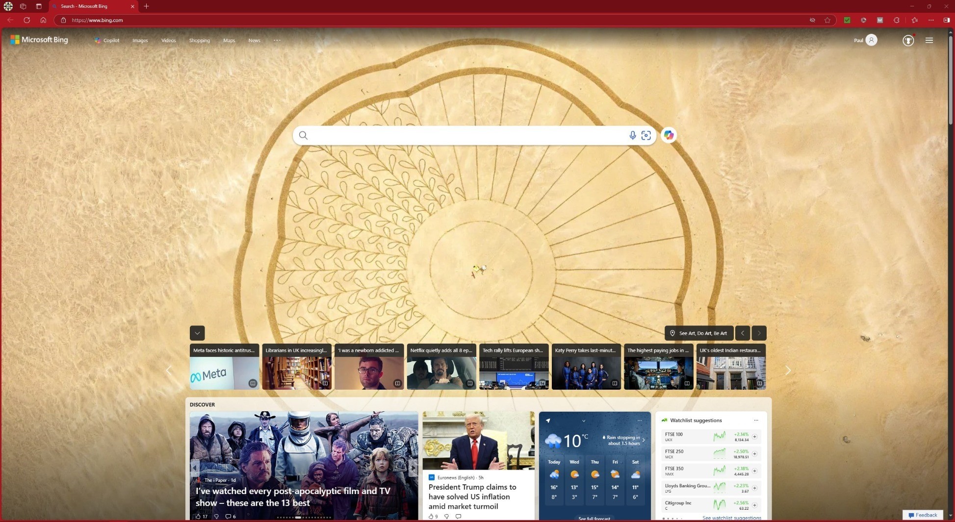Open more Bing navigation options ellipsis
Screen dimensions: 955x522
point(277,40)
